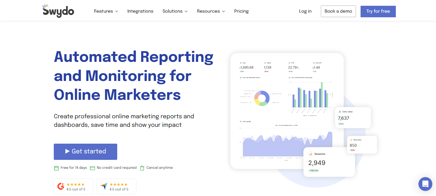Click the Try for free button
436x196 pixels.
tap(378, 11)
